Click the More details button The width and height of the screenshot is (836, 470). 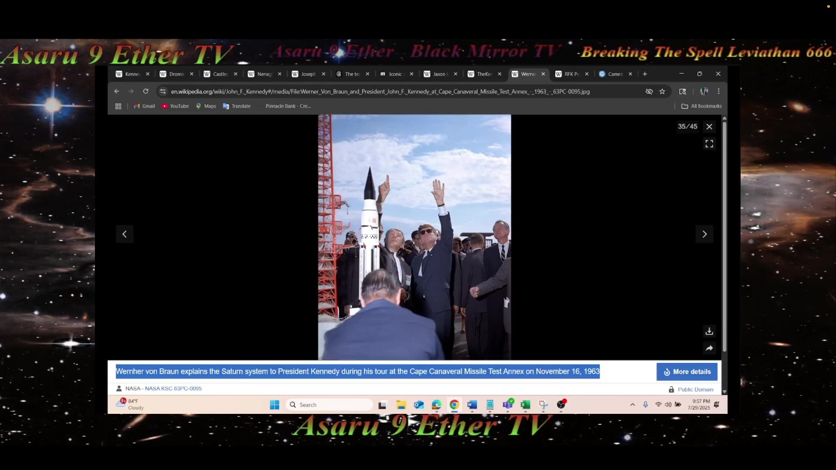(687, 372)
